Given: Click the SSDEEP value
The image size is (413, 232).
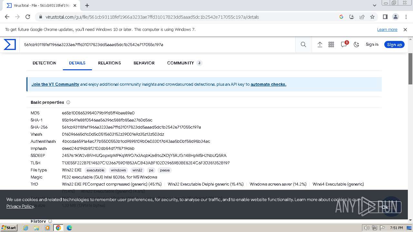Looking at the screenshot, I should [144, 156].
